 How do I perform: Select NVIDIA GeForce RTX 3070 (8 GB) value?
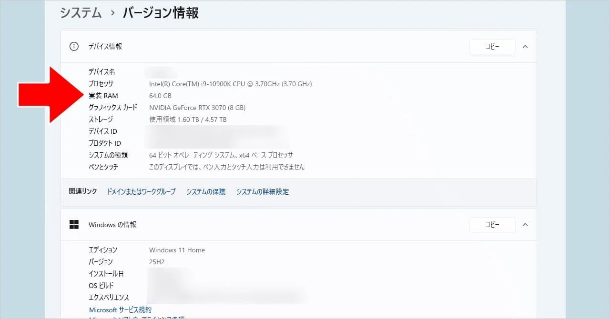click(x=197, y=108)
